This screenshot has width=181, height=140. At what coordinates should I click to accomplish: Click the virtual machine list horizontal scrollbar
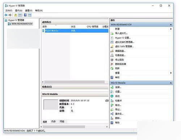pos(74,82)
